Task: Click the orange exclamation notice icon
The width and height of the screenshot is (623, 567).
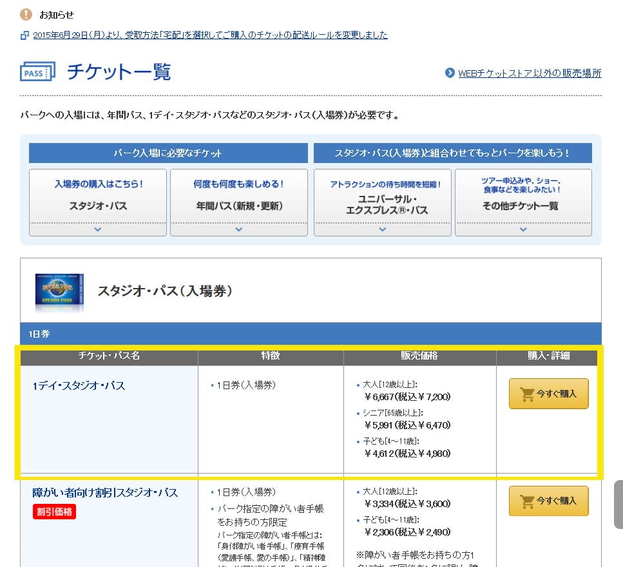Action: pyautogui.click(x=26, y=14)
